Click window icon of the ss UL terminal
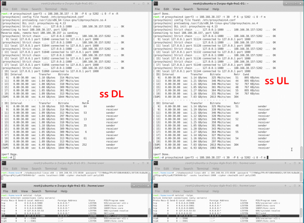 tap(156, 3)
